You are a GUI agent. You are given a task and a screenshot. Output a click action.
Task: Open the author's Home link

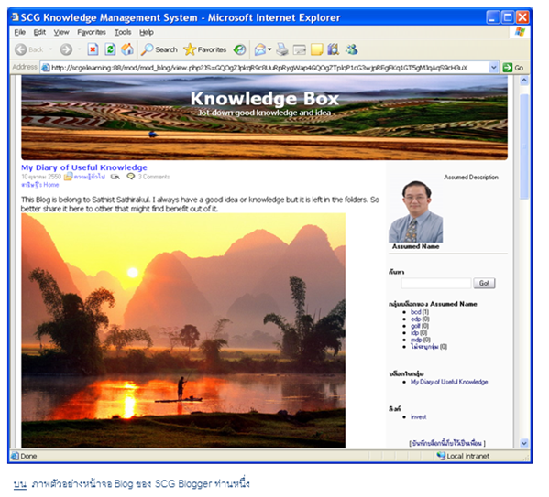point(40,185)
